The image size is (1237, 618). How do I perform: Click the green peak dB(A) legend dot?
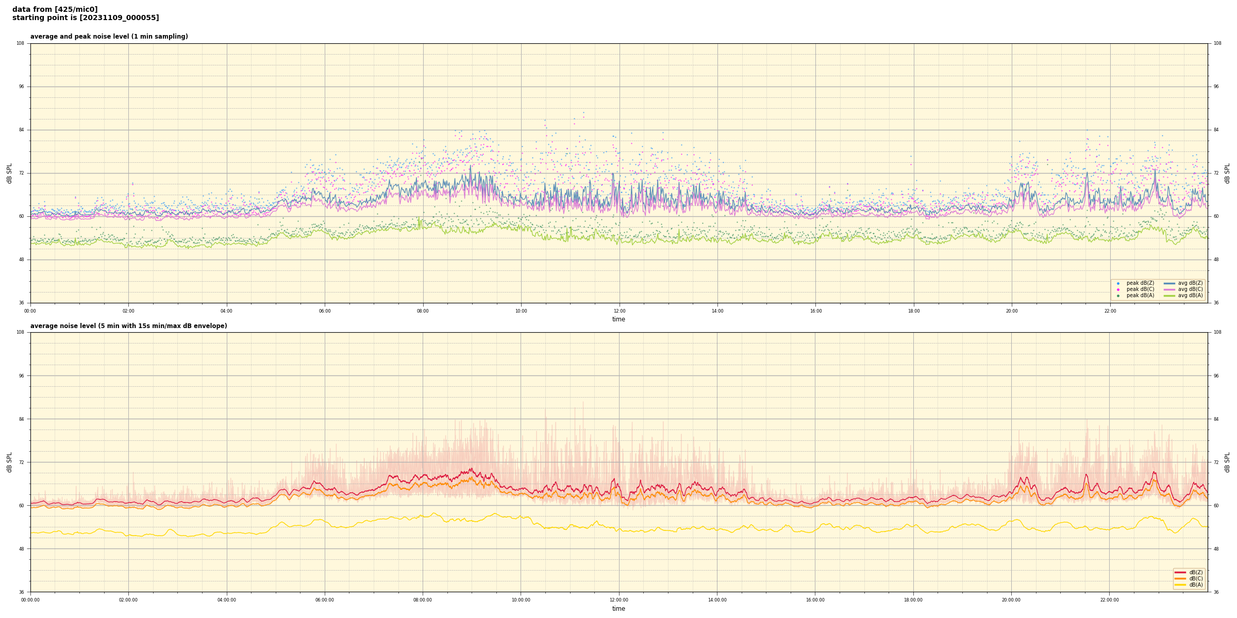pyautogui.click(x=1118, y=296)
